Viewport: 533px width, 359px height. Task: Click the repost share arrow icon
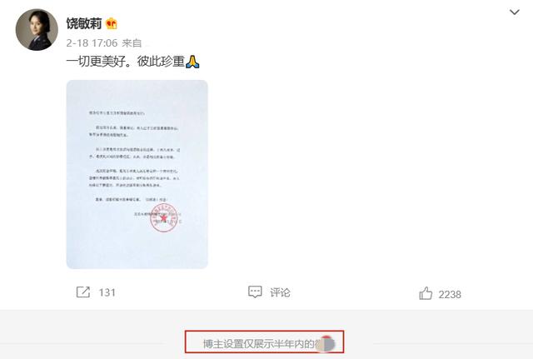coord(83,292)
